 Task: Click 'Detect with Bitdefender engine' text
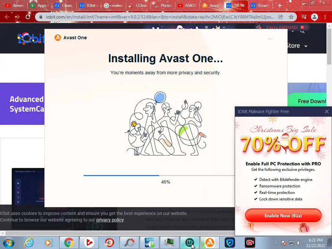pyautogui.click(x=286, y=180)
